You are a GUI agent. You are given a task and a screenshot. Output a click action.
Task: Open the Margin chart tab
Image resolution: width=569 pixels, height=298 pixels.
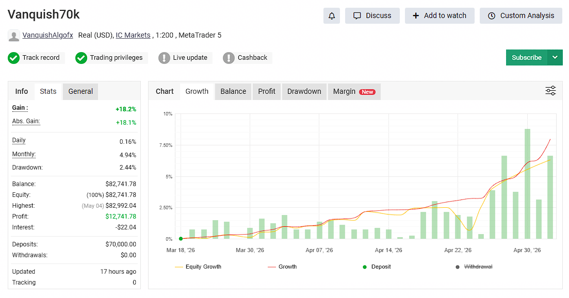pyautogui.click(x=354, y=91)
